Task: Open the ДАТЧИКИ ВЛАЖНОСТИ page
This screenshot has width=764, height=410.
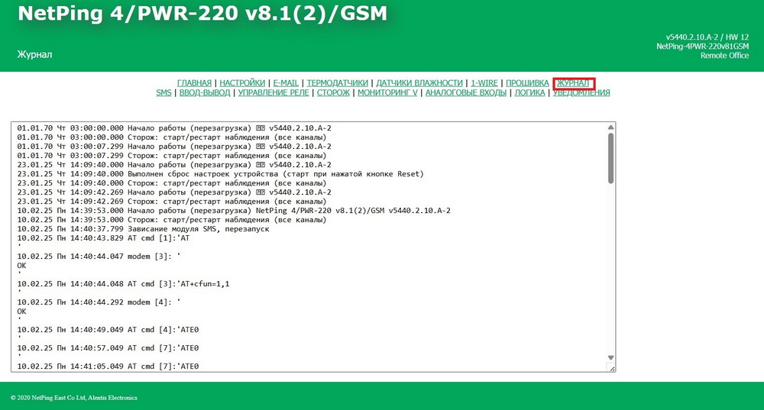Action: [x=419, y=82]
